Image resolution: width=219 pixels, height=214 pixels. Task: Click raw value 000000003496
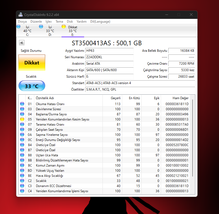(177, 114)
